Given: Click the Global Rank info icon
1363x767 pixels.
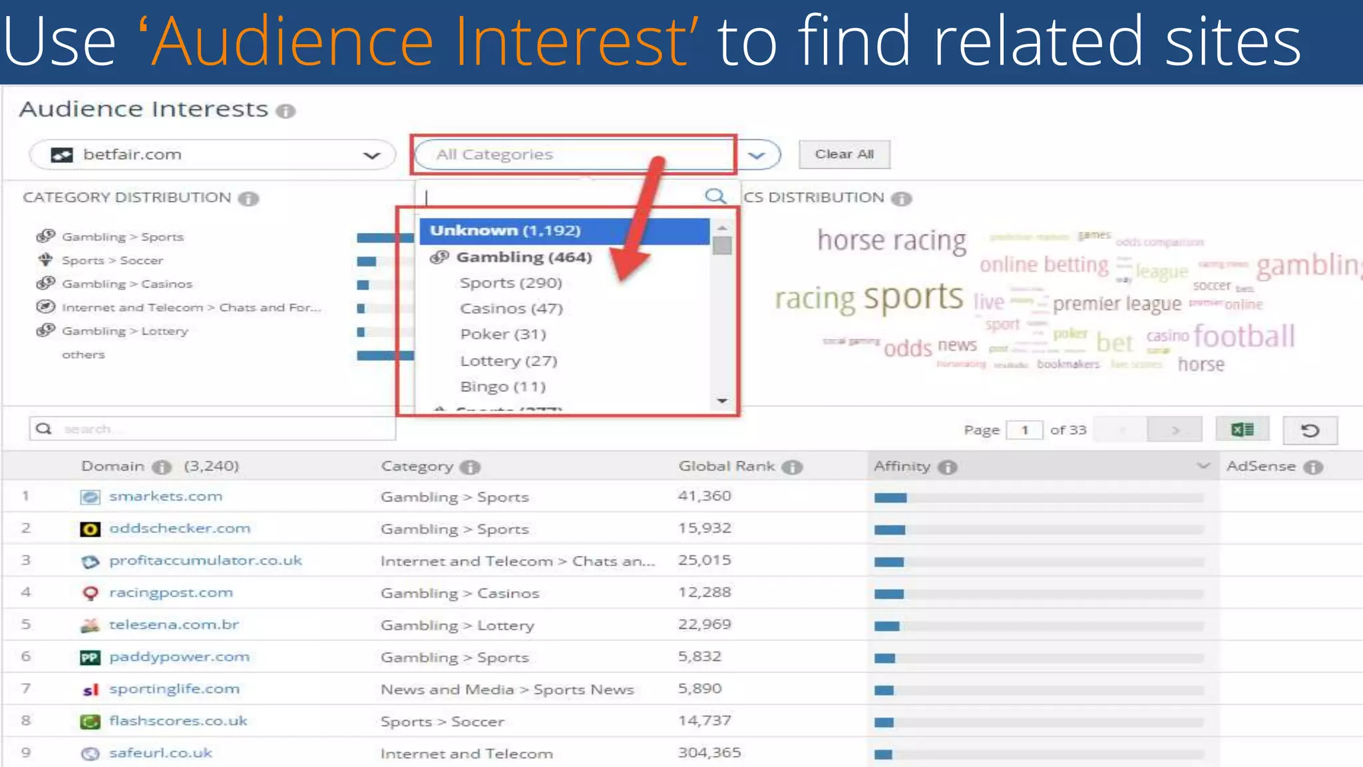Looking at the screenshot, I should point(791,467).
